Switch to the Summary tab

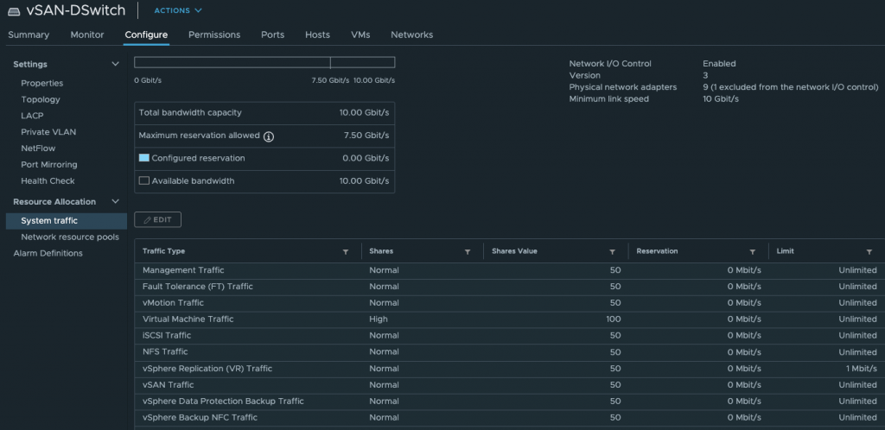pyautogui.click(x=29, y=35)
